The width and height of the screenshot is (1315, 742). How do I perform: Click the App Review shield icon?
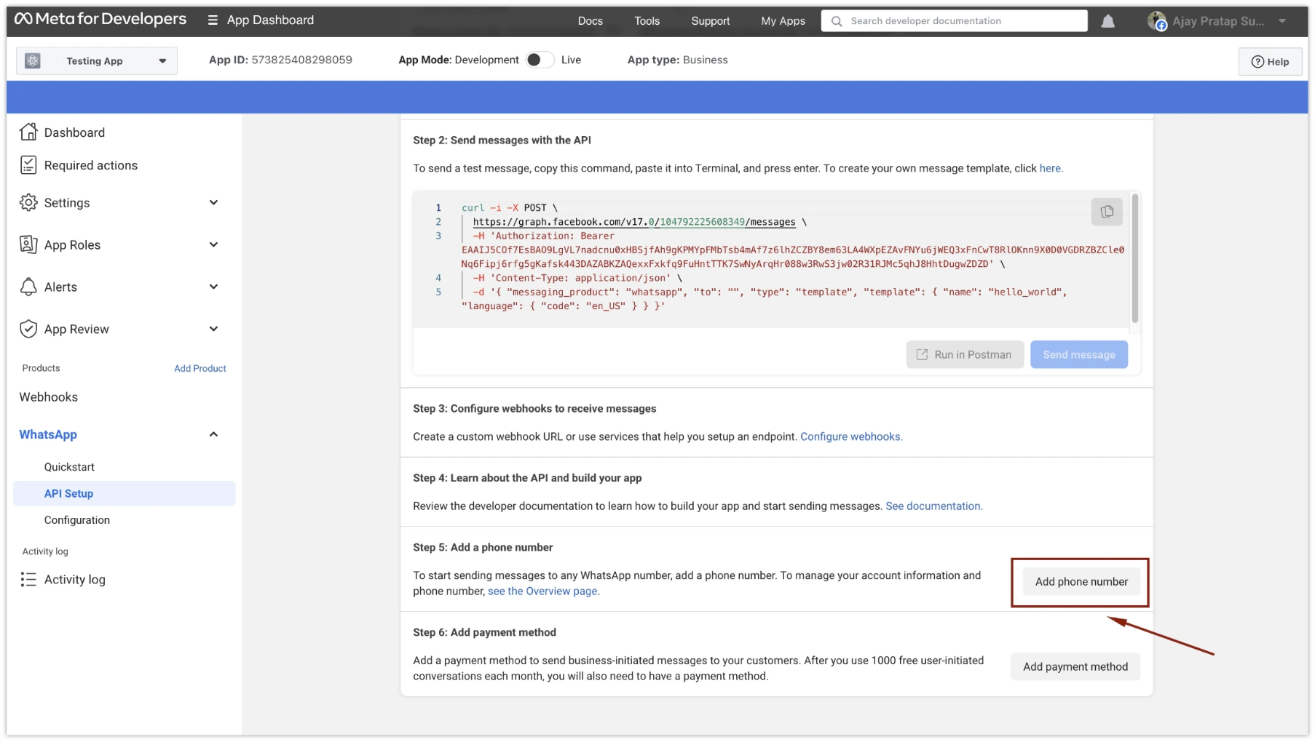coord(28,329)
